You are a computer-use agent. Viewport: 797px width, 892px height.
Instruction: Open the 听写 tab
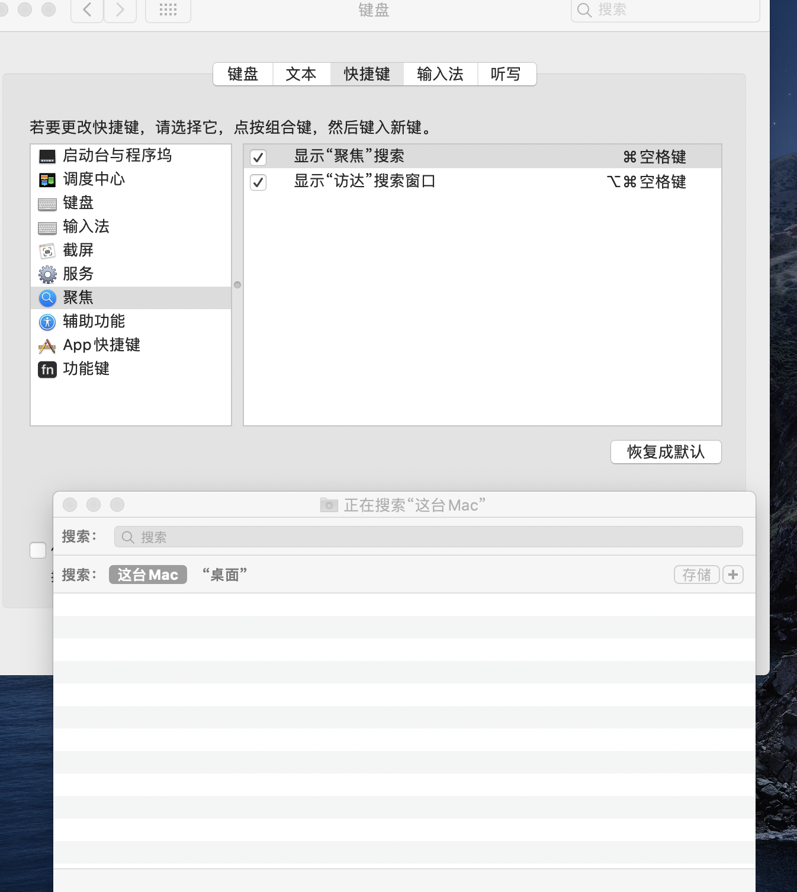coord(506,74)
